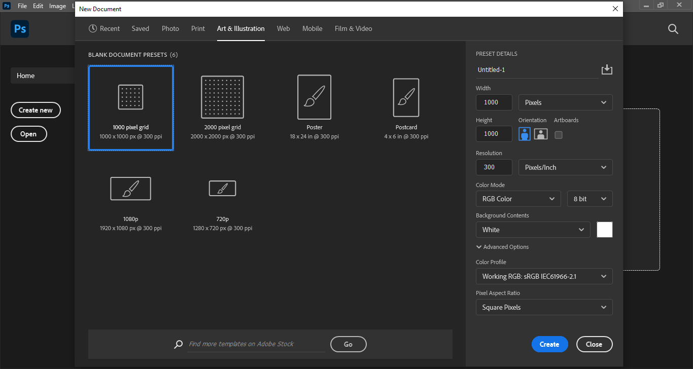Viewport: 693px width, 369px height.
Task: Select the 1080p preset icon
Action: [x=130, y=189]
